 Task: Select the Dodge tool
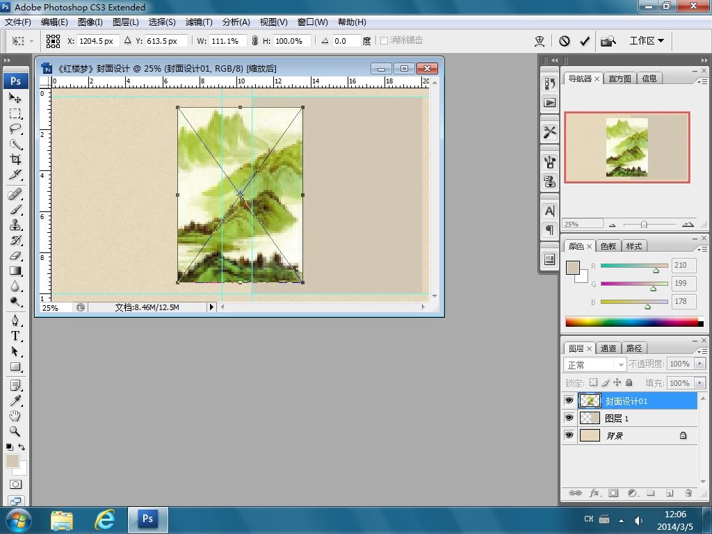tap(15, 302)
